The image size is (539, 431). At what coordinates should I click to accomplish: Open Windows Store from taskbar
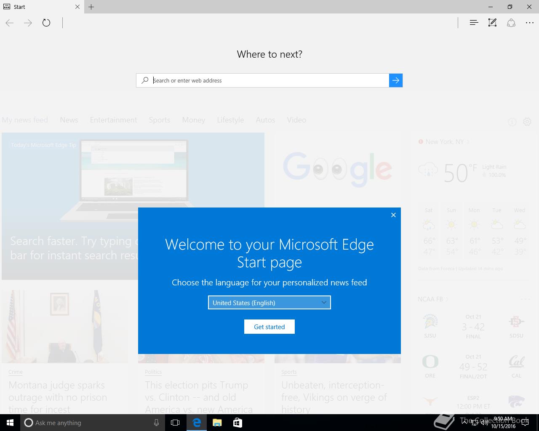(x=237, y=423)
